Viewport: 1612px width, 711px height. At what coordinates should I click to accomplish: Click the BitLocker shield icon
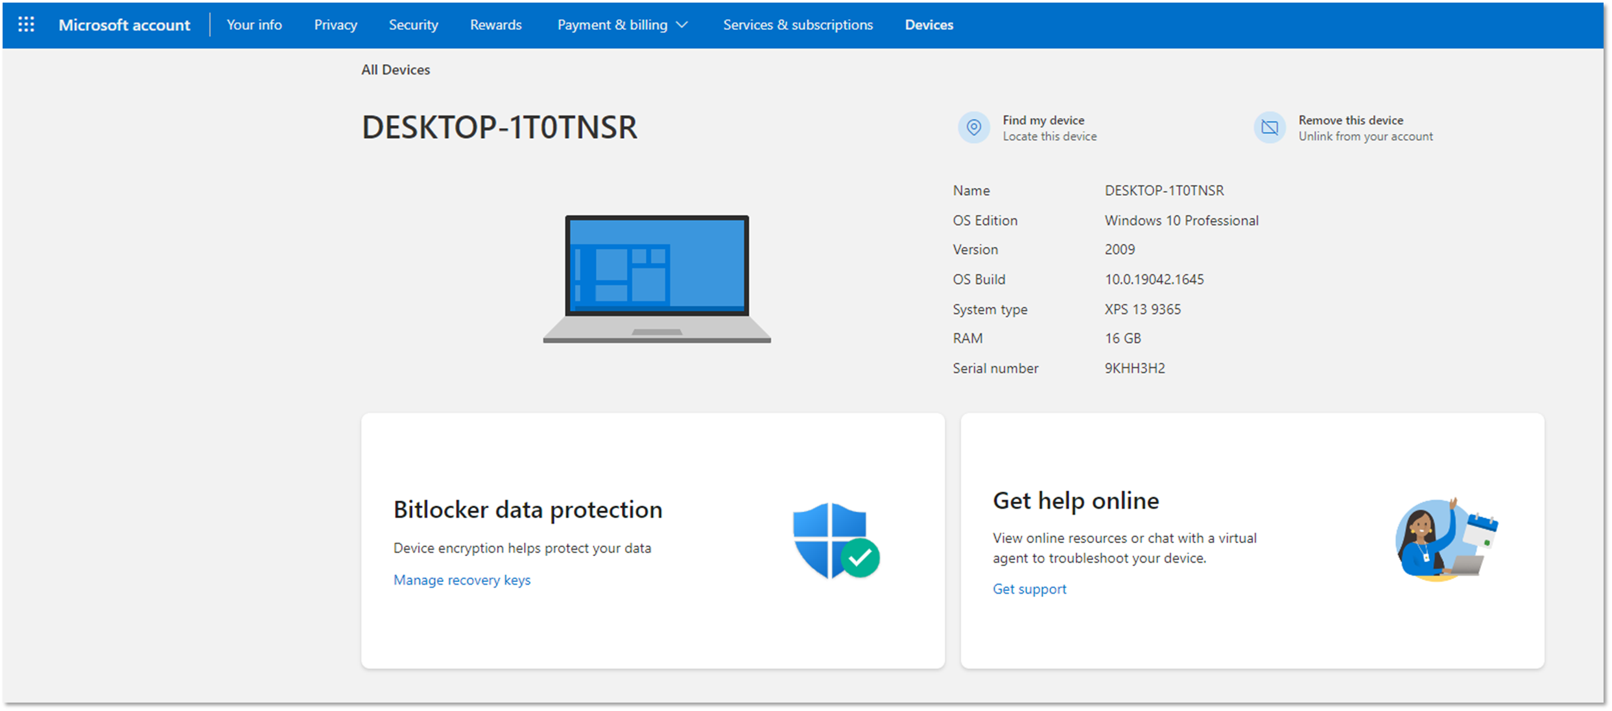pyautogui.click(x=836, y=541)
